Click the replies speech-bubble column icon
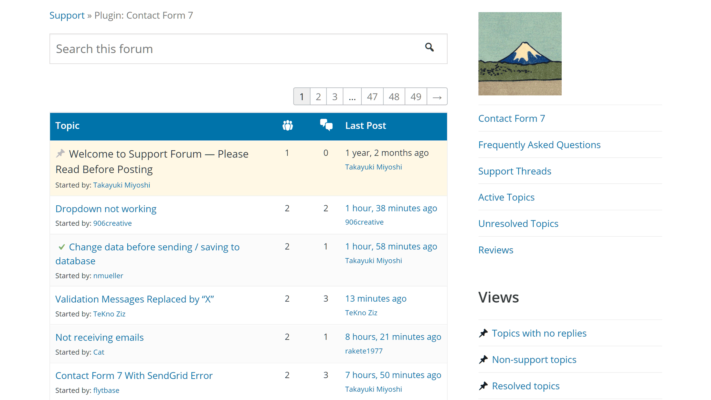Image resolution: width=711 pixels, height=400 pixels. tap(326, 125)
